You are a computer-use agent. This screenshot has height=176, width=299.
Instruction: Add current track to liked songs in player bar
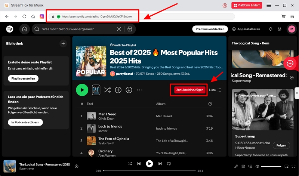click(77, 166)
